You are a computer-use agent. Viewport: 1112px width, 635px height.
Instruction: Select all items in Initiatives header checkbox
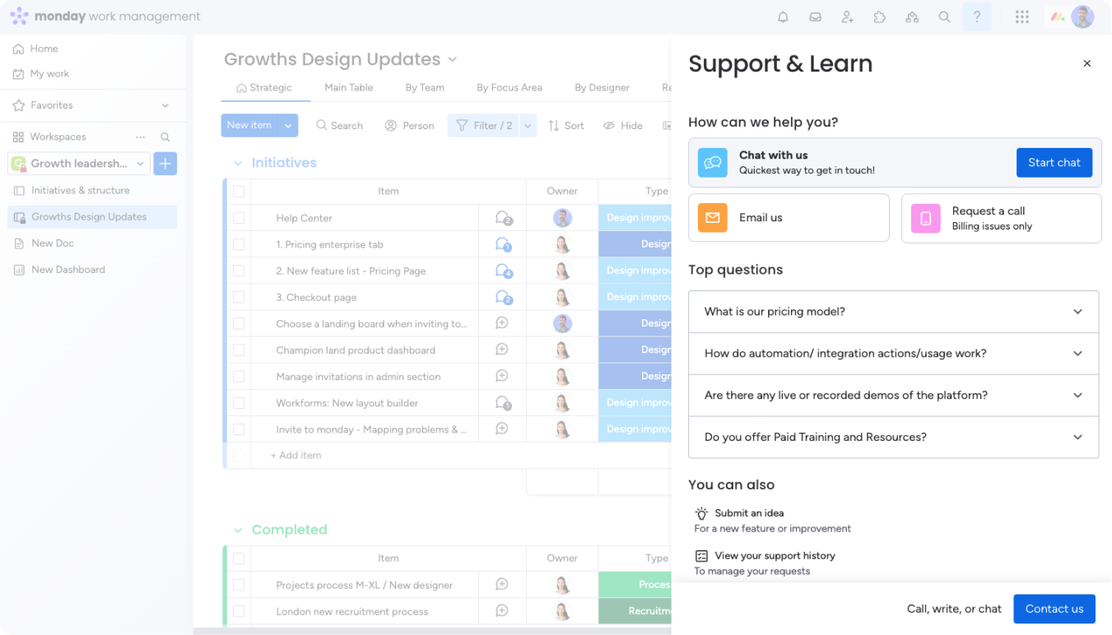pos(239,192)
